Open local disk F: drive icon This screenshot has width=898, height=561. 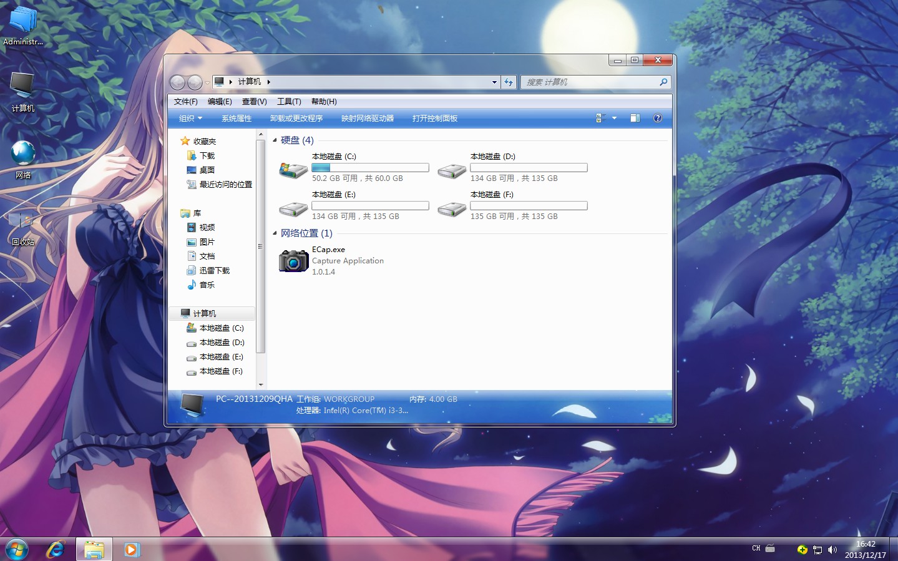[452, 208]
